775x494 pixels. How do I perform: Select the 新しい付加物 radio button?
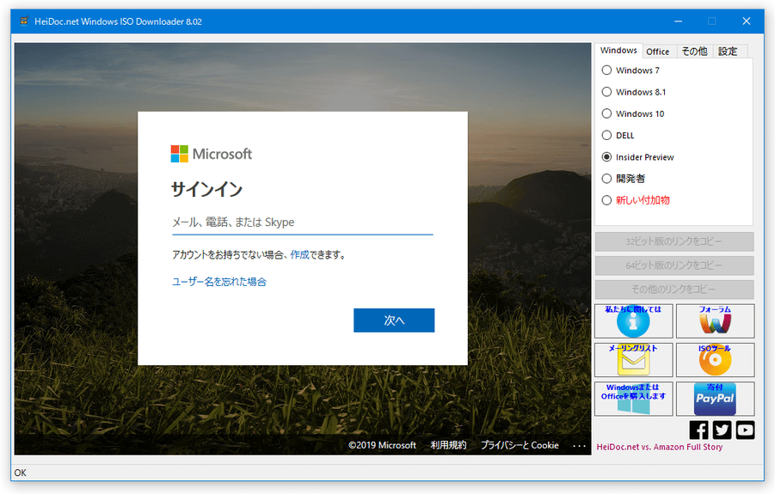[x=606, y=200]
